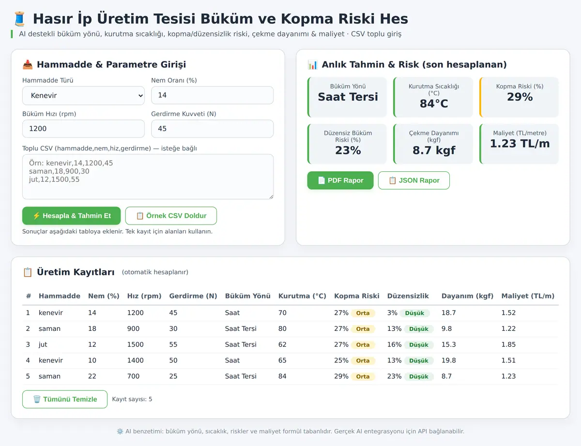Click the Dayanım (kgf) column header
Viewport: 581px width, 446px height.
467,296
